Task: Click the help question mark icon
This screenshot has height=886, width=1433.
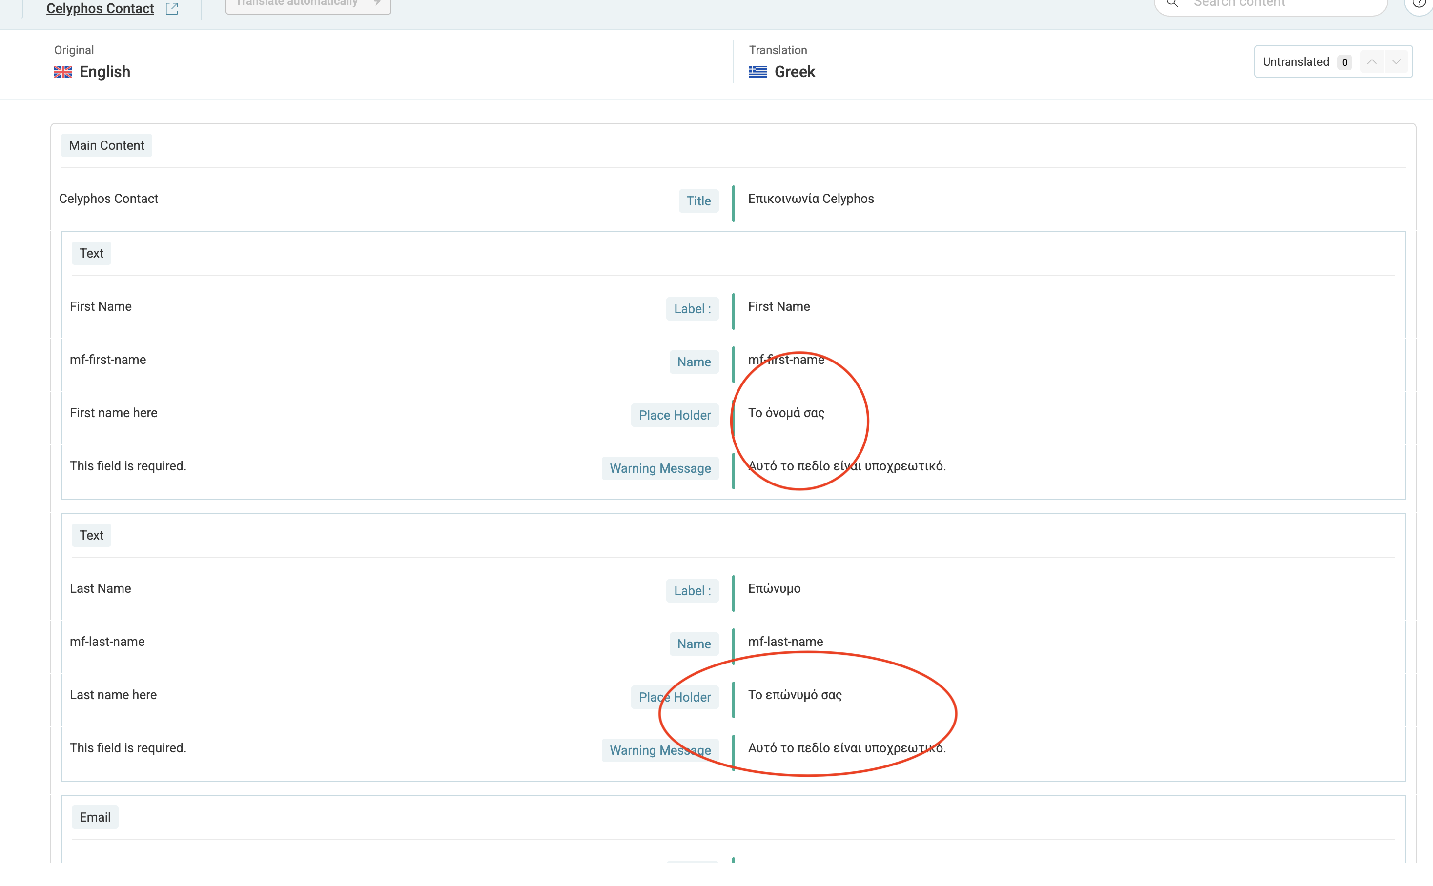Action: pos(1418,3)
